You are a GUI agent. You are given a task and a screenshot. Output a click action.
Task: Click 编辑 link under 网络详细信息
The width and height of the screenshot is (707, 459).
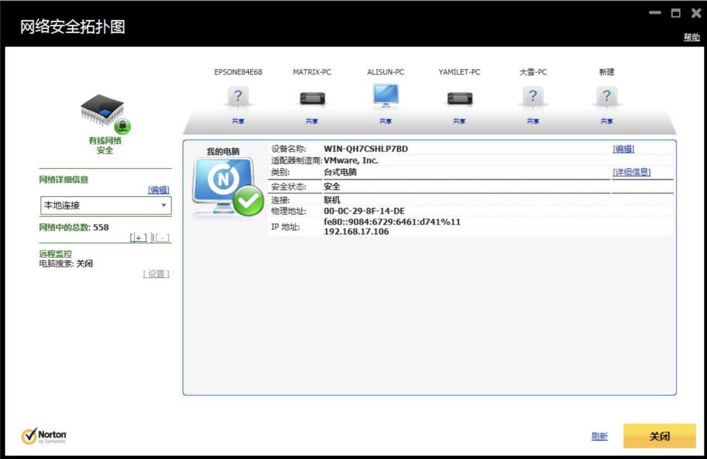(159, 190)
